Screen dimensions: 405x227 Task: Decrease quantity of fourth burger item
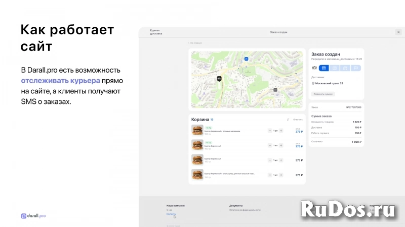(x=270, y=175)
